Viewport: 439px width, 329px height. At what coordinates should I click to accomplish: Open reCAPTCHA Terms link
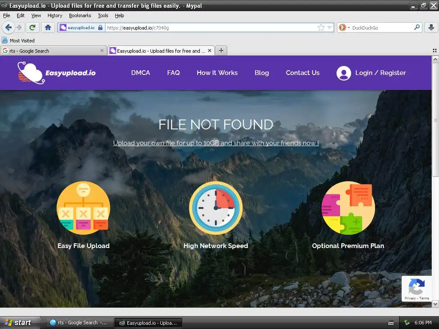click(424, 298)
